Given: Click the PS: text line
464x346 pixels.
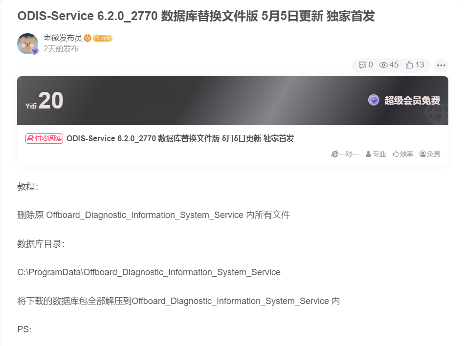Looking at the screenshot, I should tap(24, 329).
